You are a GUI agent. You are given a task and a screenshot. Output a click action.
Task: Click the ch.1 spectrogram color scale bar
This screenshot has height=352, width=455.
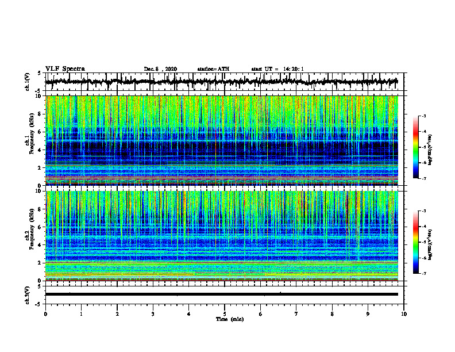pyautogui.click(x=416, y=147)
